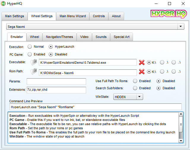The height and width of the screenshot is (150, 190).
Task: Click the HyperHQ logo graphic
Action: pyautogui.click(x=169, y=14)
